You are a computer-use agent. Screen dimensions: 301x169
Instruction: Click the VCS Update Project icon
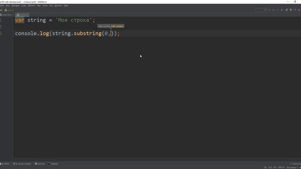[x=286, y=10]
